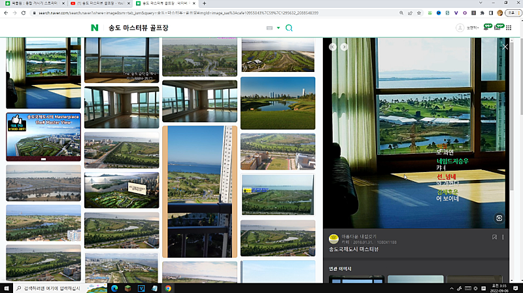Screen dimensions: 523x293
Task: Click the green search magnifier in Naver search box
Action: 289,28
